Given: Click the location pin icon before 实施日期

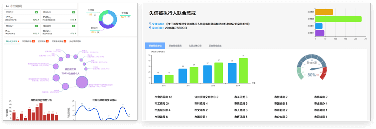Looking at the screenshot, I should point(150,28).
